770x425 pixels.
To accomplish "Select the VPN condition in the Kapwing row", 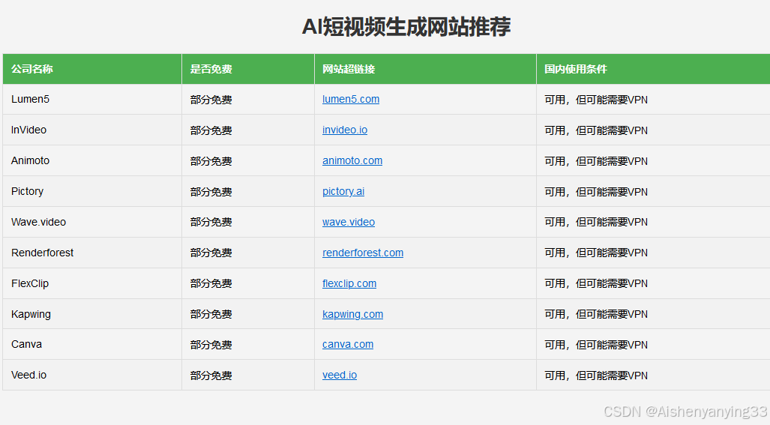I will 596,314.
